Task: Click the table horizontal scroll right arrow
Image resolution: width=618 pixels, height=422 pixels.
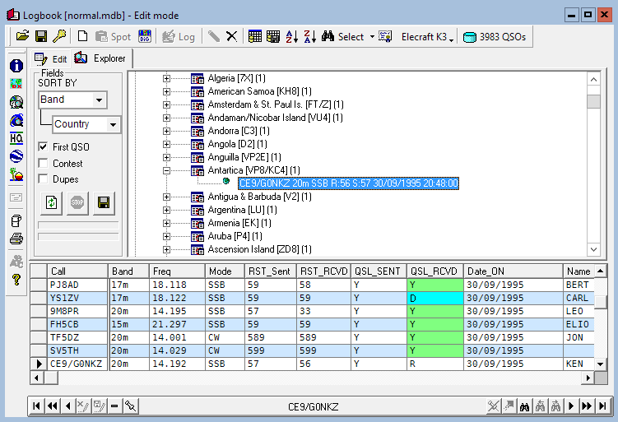Action: click(x=588, y=378)
